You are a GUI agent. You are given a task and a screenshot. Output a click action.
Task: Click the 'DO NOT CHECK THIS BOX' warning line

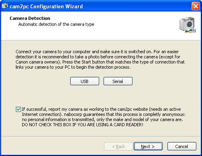[x=83, y=125]
